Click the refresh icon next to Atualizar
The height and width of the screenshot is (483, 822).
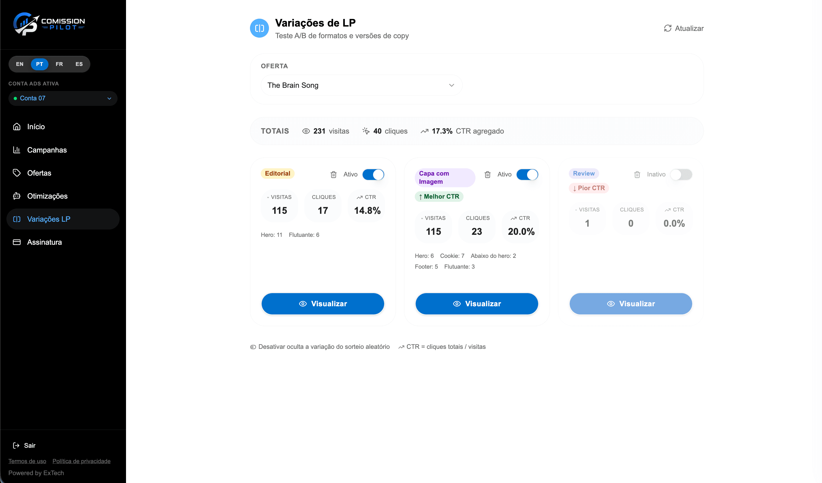(x=667, y=28)
